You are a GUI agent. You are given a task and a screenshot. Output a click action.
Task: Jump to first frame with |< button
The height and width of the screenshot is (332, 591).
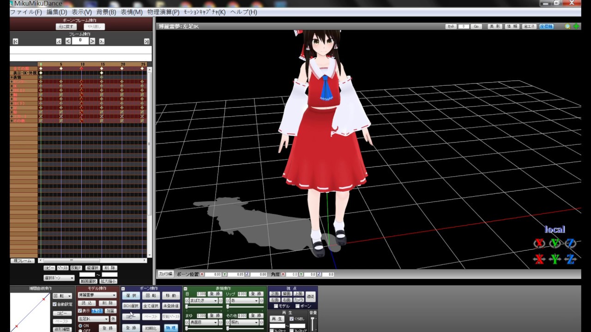point(16,41)
